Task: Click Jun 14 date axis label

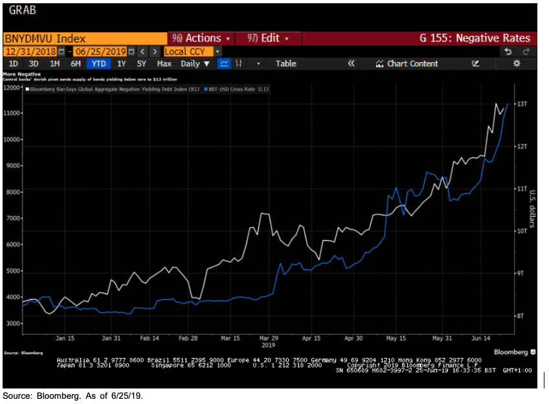Action: coord(481,338)
